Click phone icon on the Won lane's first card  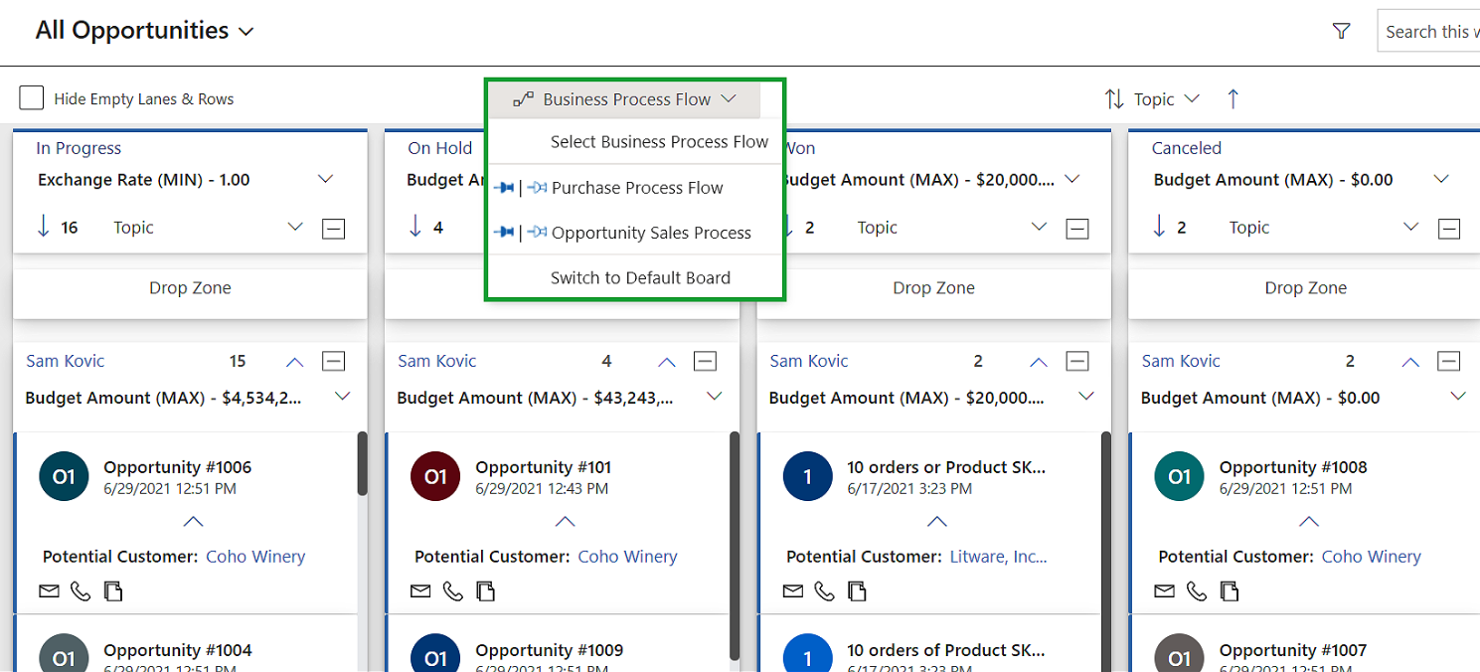(825, 592)
